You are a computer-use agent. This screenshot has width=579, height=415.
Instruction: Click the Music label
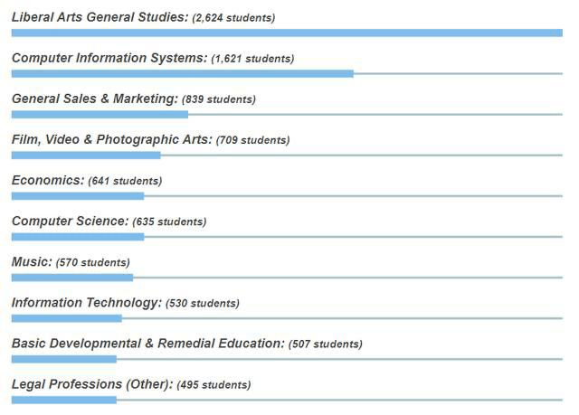point(33,262)
